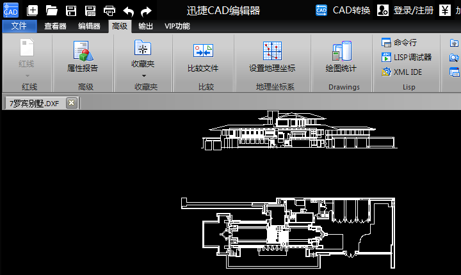The image size is (461, 275).
Task: Save as PDF using the PDF disk icon
Action: click(90, 11)
